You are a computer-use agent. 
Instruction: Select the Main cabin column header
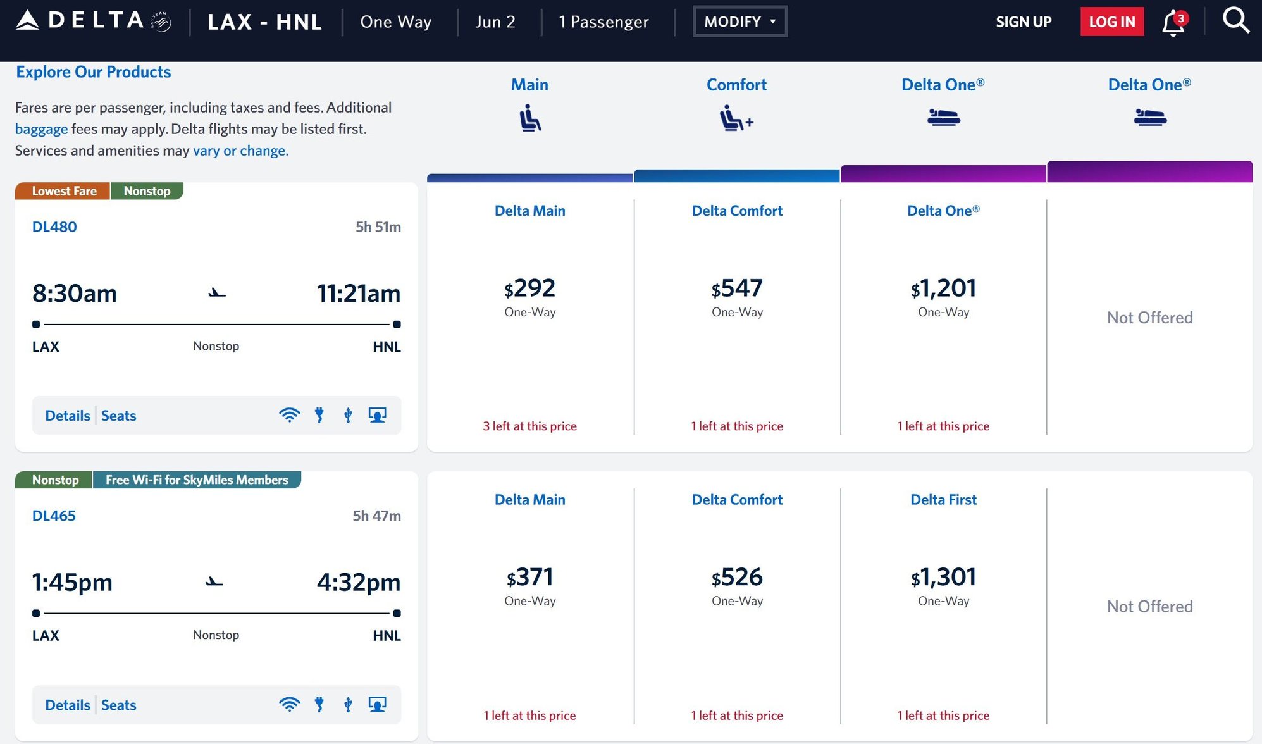[x=529, y=85]
